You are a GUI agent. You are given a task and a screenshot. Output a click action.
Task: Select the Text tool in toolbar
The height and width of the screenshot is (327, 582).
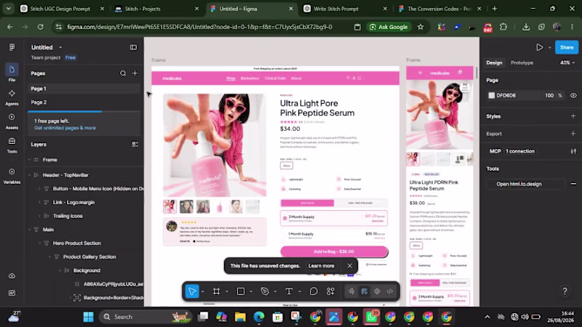[x=289, y=291]
